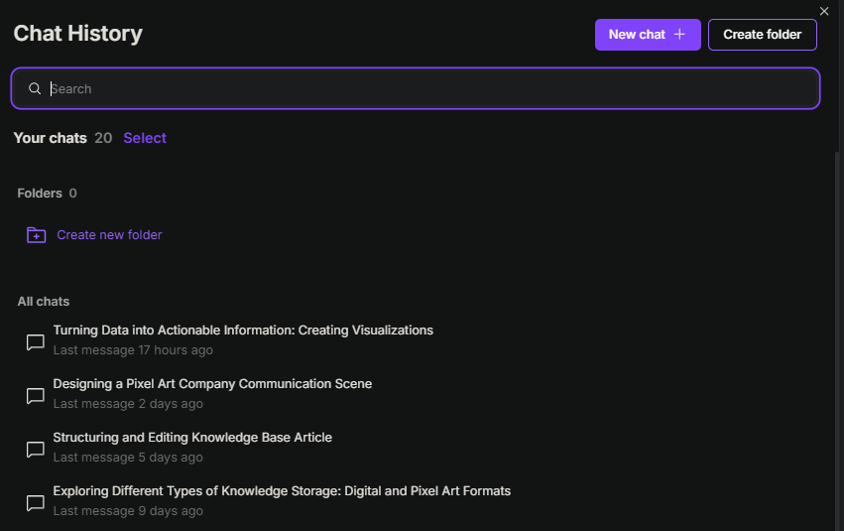Click the Create folder button
This screenshot has width=844, height=531.
pyautogui.click(x=763, y=35)
